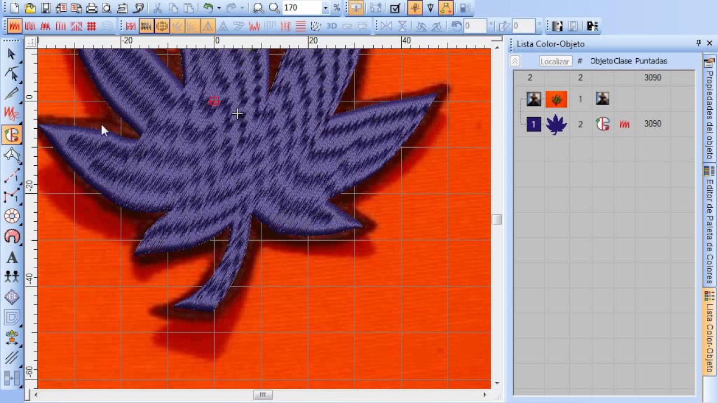Open the Editor de Paleta de Colores tab
Screen dimensions: 718x403
pos(710,226)
